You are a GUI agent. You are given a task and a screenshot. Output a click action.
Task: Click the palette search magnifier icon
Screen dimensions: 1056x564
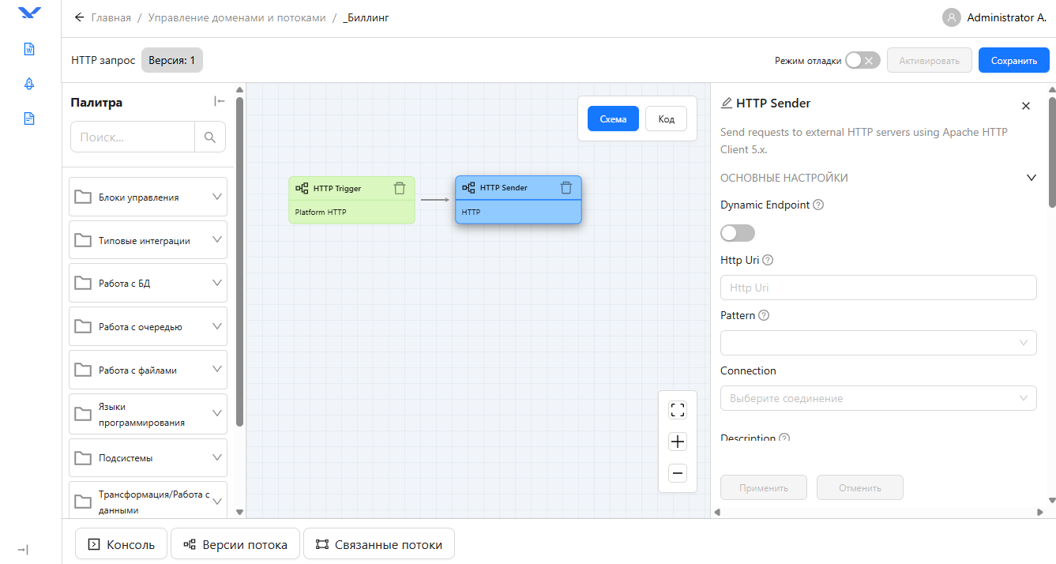(x=209, y=137)
